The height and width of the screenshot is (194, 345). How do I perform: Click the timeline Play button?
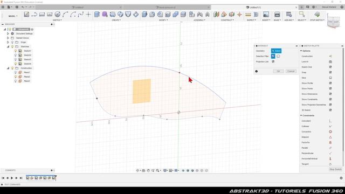point(12,178)
